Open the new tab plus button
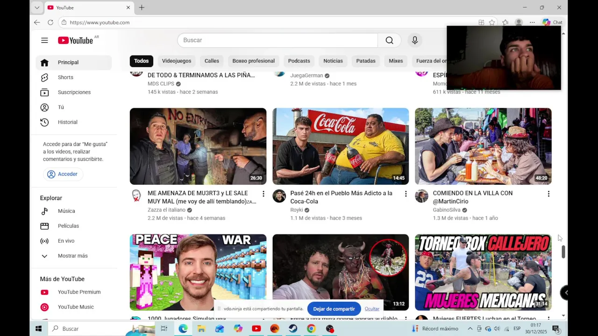The image size is (598, 336). (142, 7)
